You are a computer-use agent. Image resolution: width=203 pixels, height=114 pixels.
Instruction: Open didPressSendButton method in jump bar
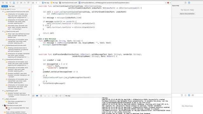tap(104, 3)
